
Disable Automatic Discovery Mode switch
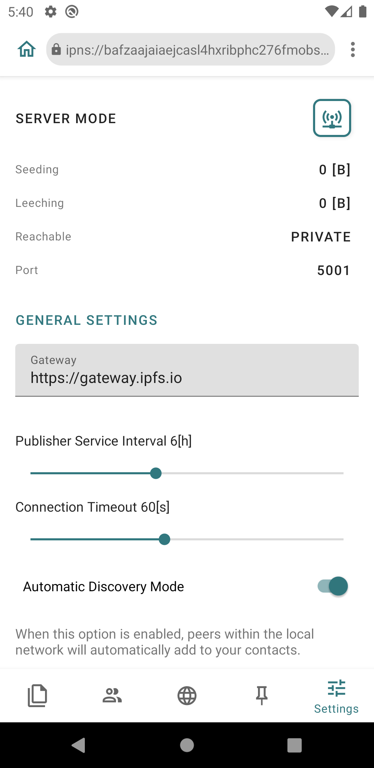coord(333,586)
